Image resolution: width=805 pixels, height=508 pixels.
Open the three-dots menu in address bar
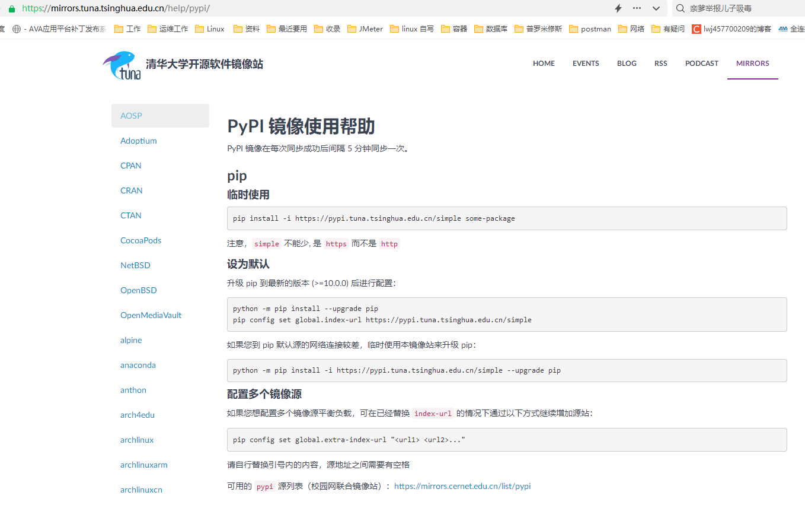tap(637, 8)
